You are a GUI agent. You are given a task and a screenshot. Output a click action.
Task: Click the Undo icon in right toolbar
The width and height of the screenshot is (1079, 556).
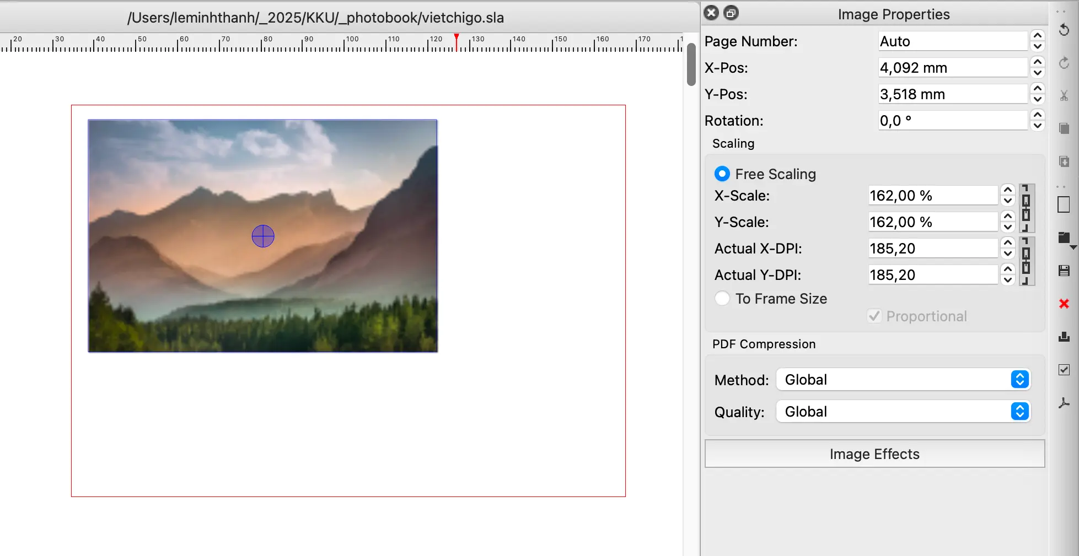pos(1064,30)
